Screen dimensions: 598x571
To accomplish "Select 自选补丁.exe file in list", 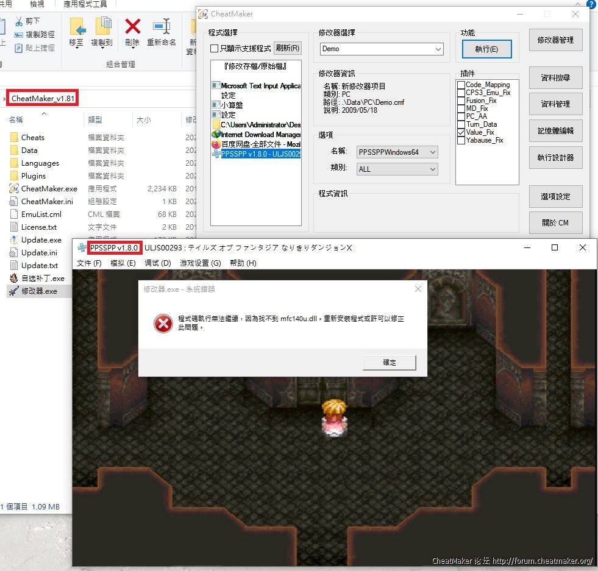I will [42, 278].
